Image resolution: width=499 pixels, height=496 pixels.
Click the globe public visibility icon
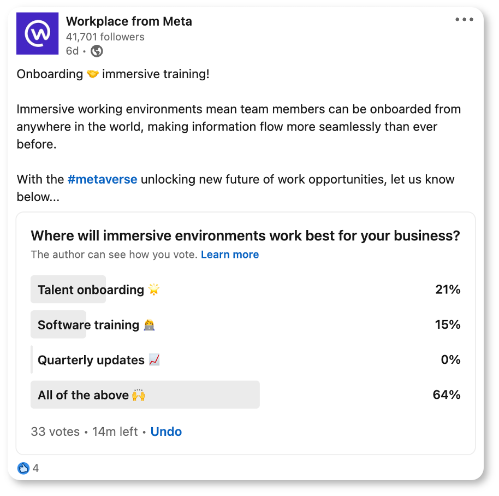pyautogui.click(x=97, y=51)
